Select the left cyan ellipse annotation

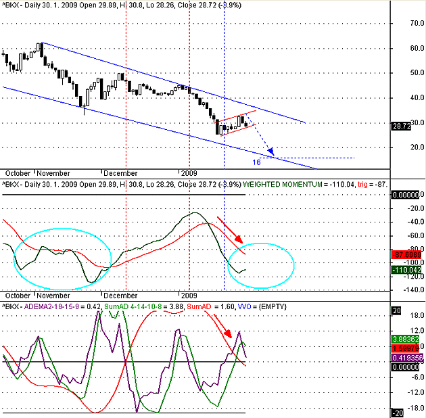click(x=62, y=259)
